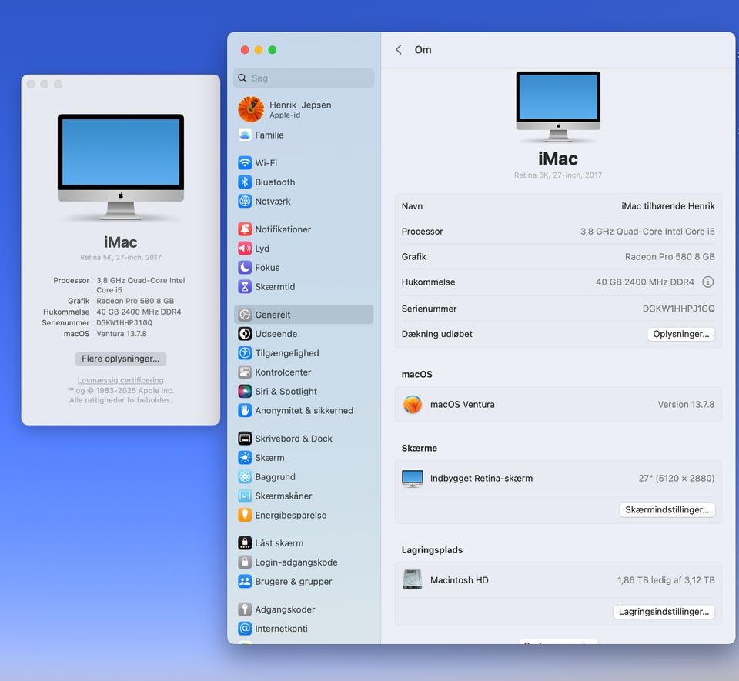Click the 40 GB 2400 MHz DDR4 value in Om pane
This screenshot has width=739, height=681.
pos(645,282)
